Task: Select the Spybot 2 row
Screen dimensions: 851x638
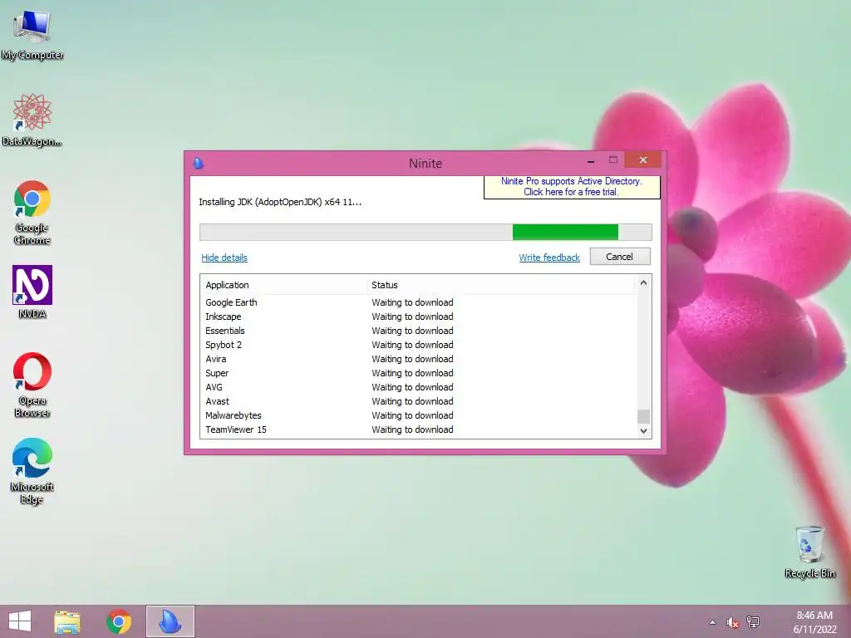Action: point(418,345)
